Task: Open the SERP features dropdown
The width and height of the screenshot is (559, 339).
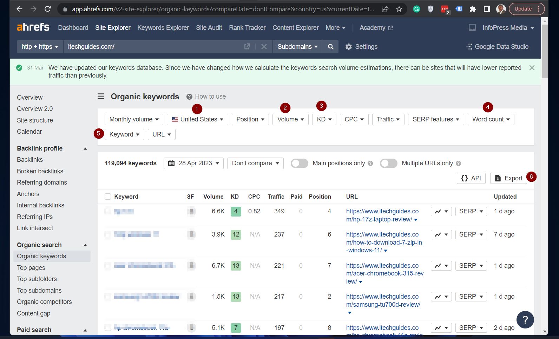Action: (x=436, y=119)
